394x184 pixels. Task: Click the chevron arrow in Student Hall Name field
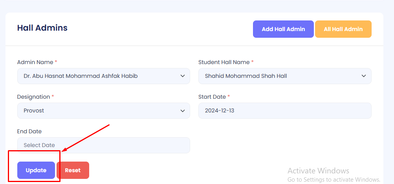point(364,76)
